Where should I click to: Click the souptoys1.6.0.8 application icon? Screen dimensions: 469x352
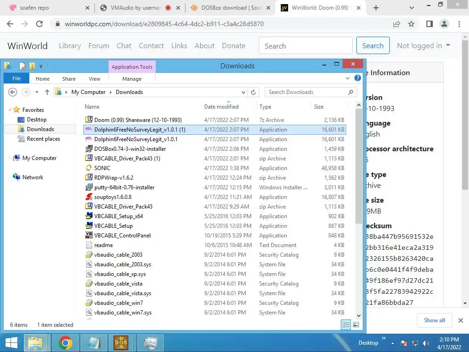click(89, 197)
